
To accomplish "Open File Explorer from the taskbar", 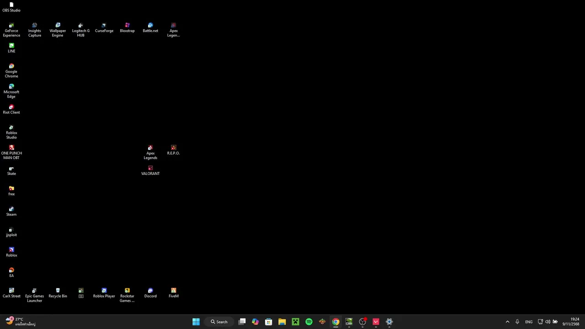I will tap(282, 322).
